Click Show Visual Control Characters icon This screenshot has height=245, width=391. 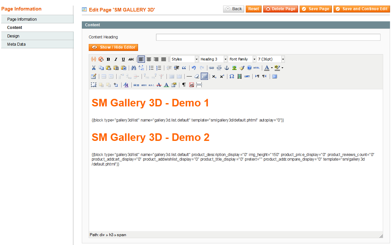coord(184,85)
